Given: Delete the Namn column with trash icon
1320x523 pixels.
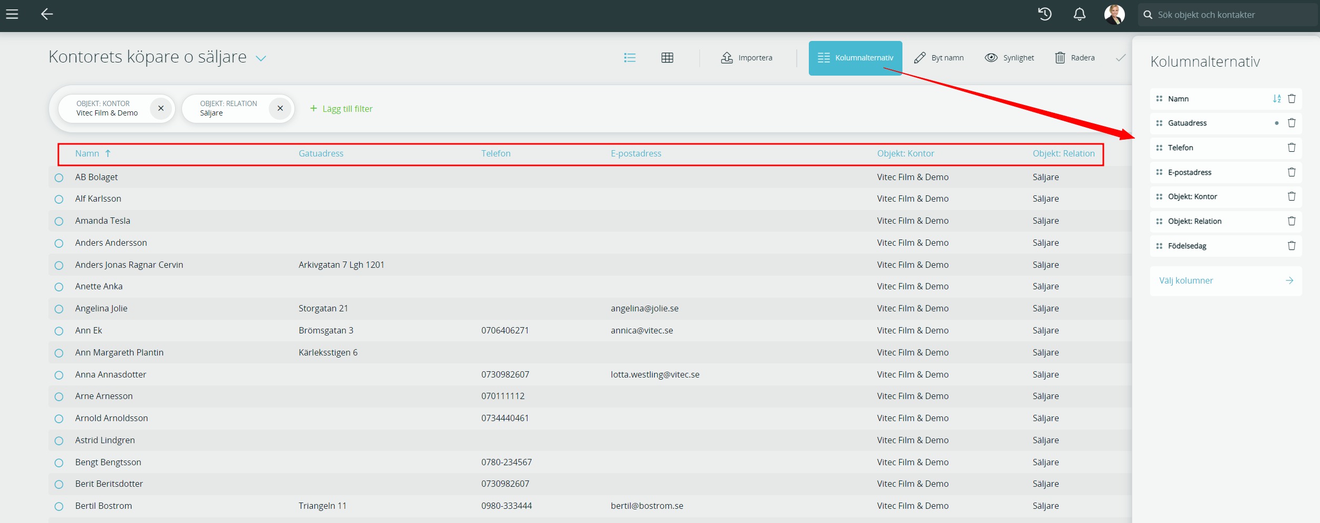Looking at the screenshot, I should click(1292, 99).
